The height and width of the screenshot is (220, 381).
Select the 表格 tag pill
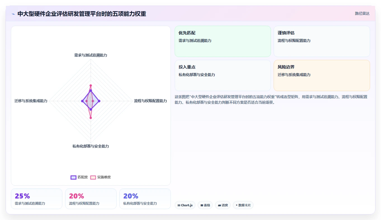pyautogui.click(x=205, y=205)
